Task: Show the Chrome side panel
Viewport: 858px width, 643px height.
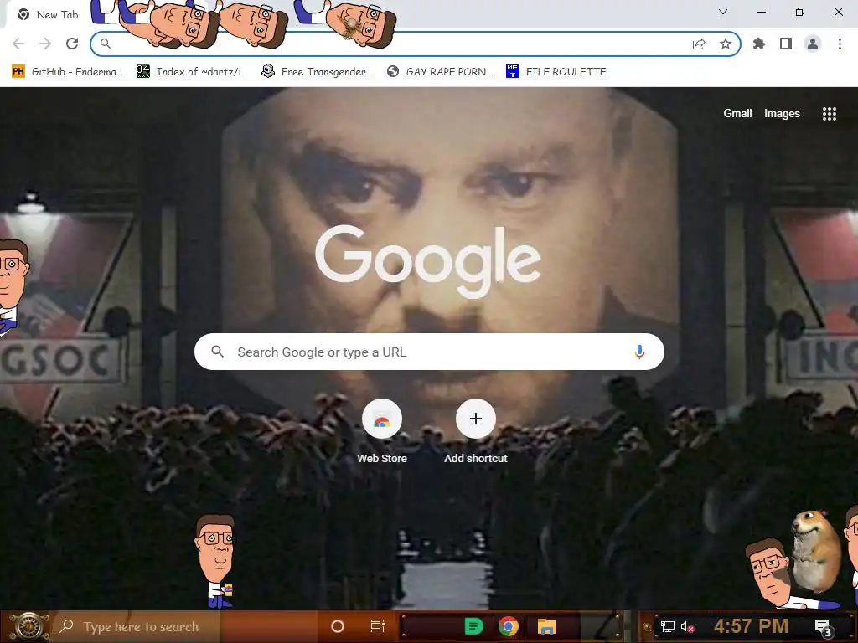Action: (786, 44)
